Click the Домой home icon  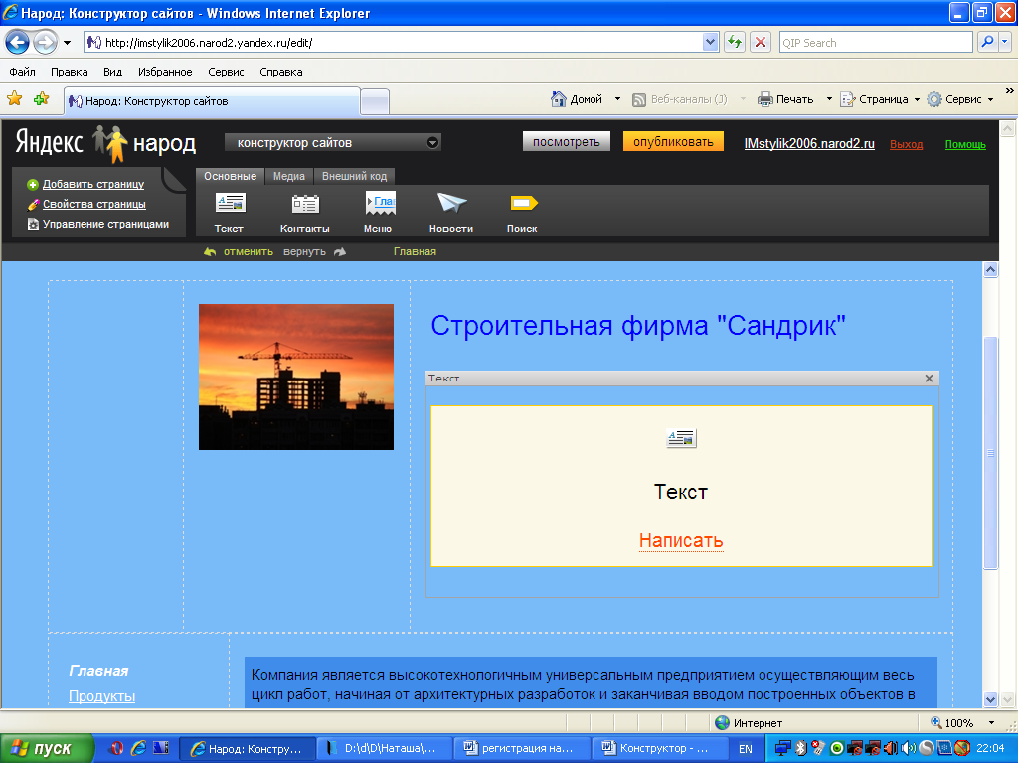pyautogui.click(x=559, y=99)
